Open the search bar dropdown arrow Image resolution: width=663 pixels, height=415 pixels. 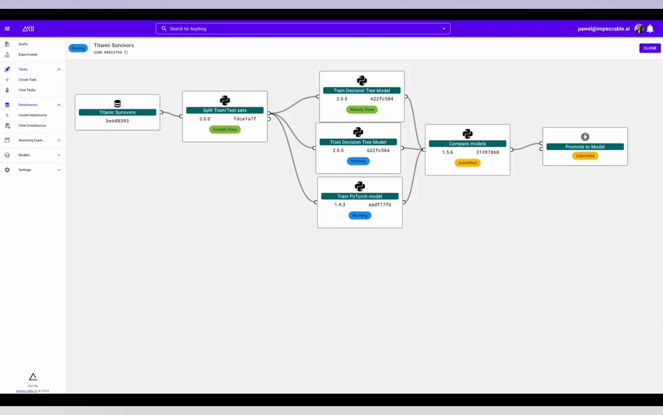443,29
